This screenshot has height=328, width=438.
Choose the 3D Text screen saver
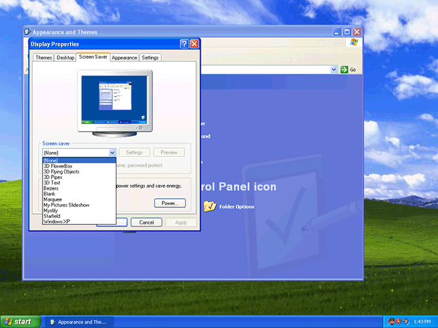point(79,183)
